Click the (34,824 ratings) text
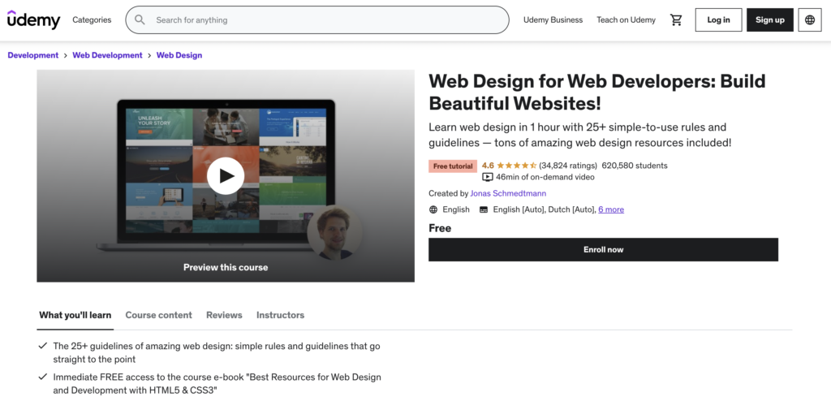The height and width of the screenshot is (401, 831). (x=568, y=166)
